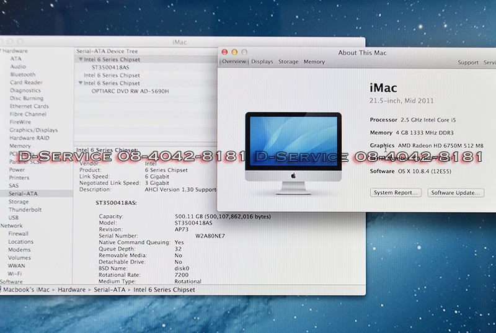
Task: Open the Support link in About This Mac
Action: click(468, 62)
